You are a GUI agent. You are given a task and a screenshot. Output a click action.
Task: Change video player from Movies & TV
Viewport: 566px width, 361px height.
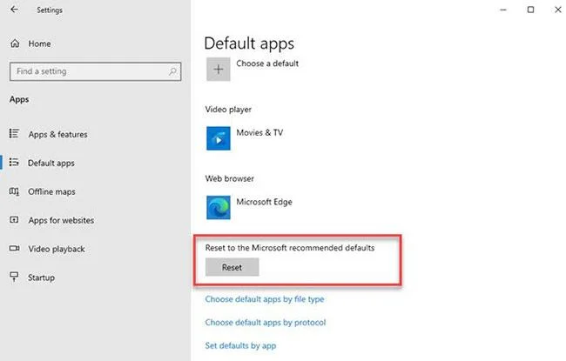pyautogui.click(x=259, y=133)
